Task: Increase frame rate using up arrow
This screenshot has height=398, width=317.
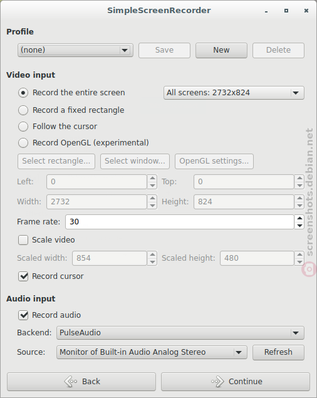Action: pos(299,218)
